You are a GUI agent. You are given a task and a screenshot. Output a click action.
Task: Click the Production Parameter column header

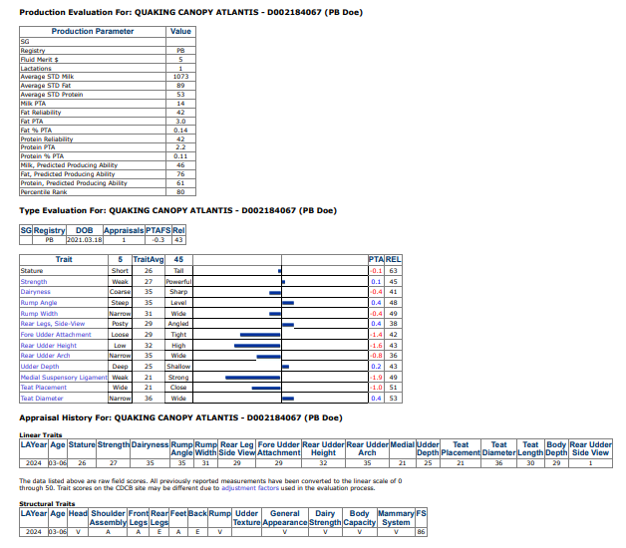tap(93, 31)
